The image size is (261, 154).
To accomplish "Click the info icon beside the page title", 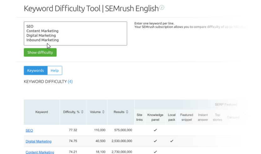I will [162, 7].
